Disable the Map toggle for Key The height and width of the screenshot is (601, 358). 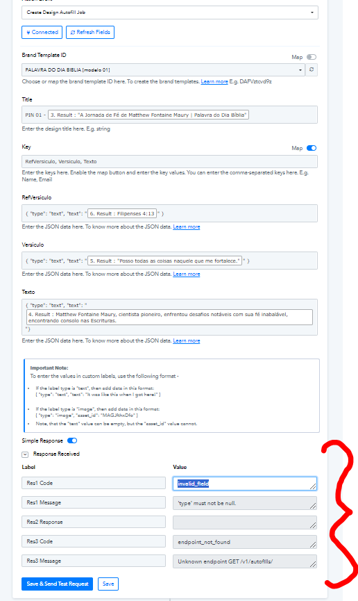tap(312, 148)
